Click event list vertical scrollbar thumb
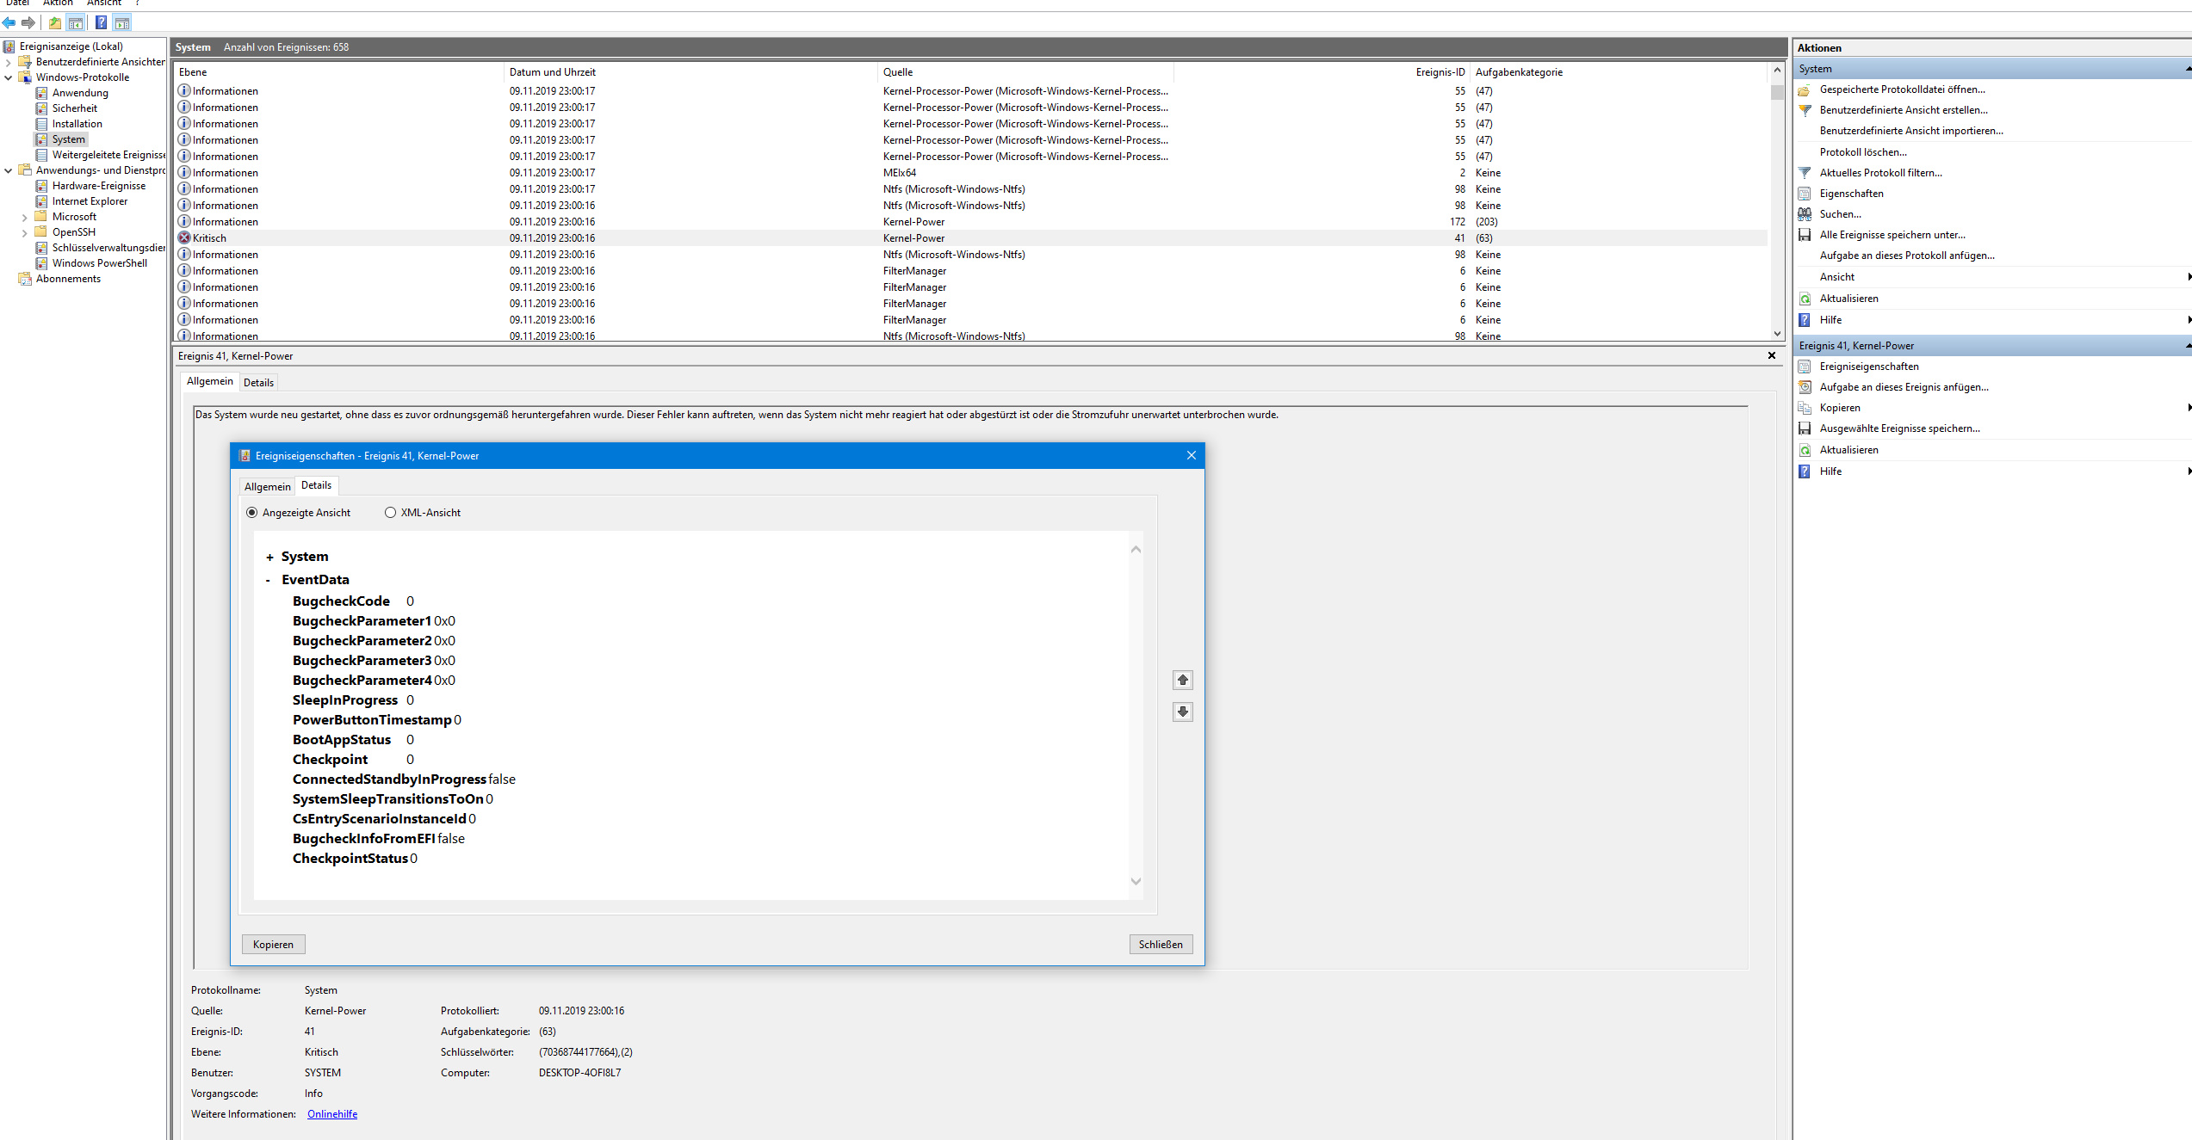The height and width of the screenshot is (1140, 2192). (1778, 92)
